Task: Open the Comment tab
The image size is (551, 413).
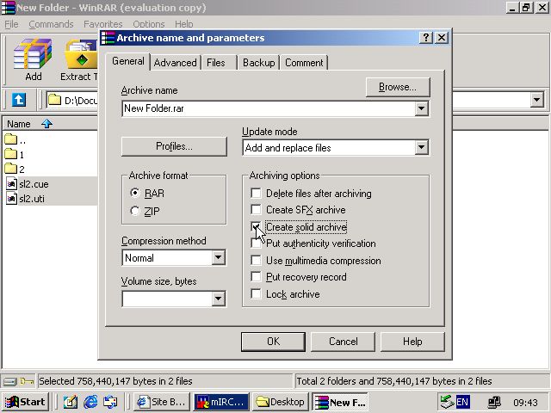Action: click(x=304, y=63)
